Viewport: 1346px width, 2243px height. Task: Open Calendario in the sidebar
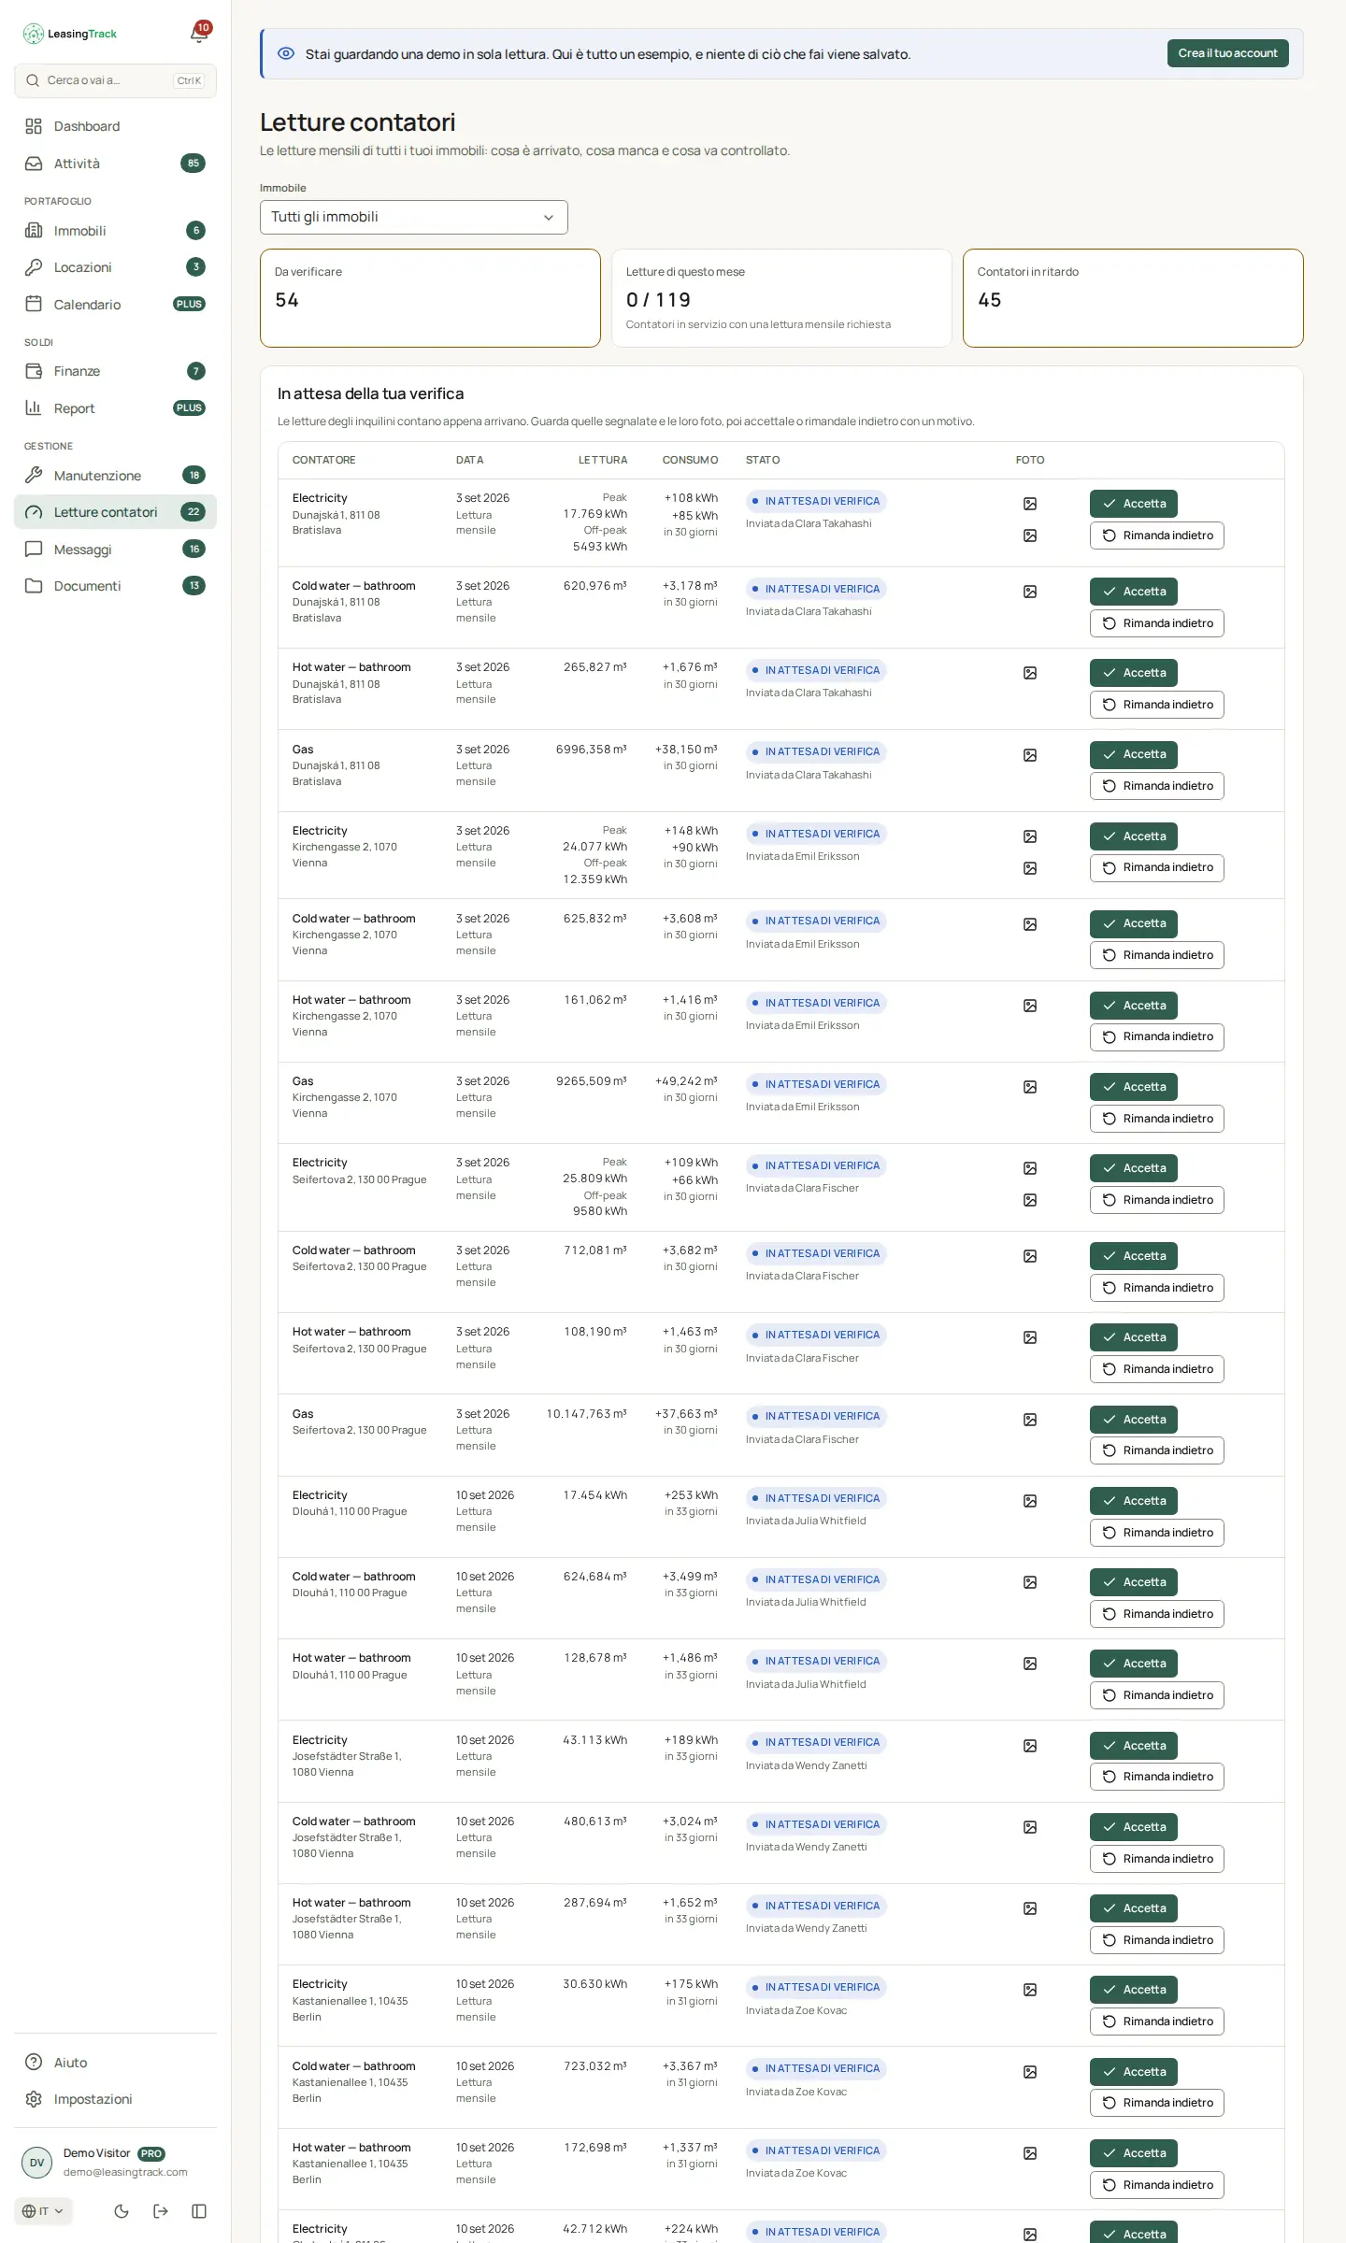[115, 305]
